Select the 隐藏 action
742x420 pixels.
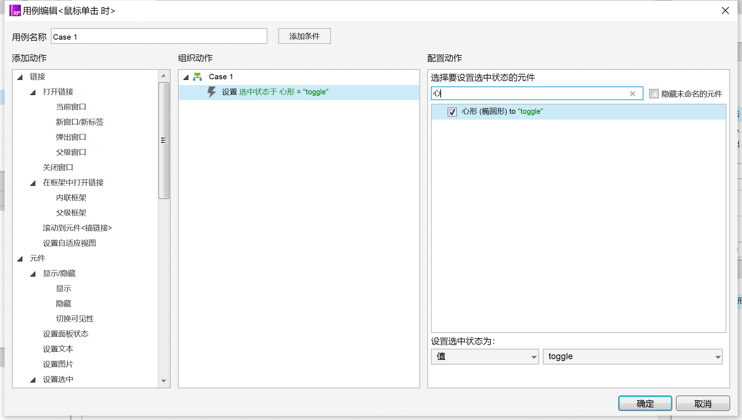(x=64, y=304)
